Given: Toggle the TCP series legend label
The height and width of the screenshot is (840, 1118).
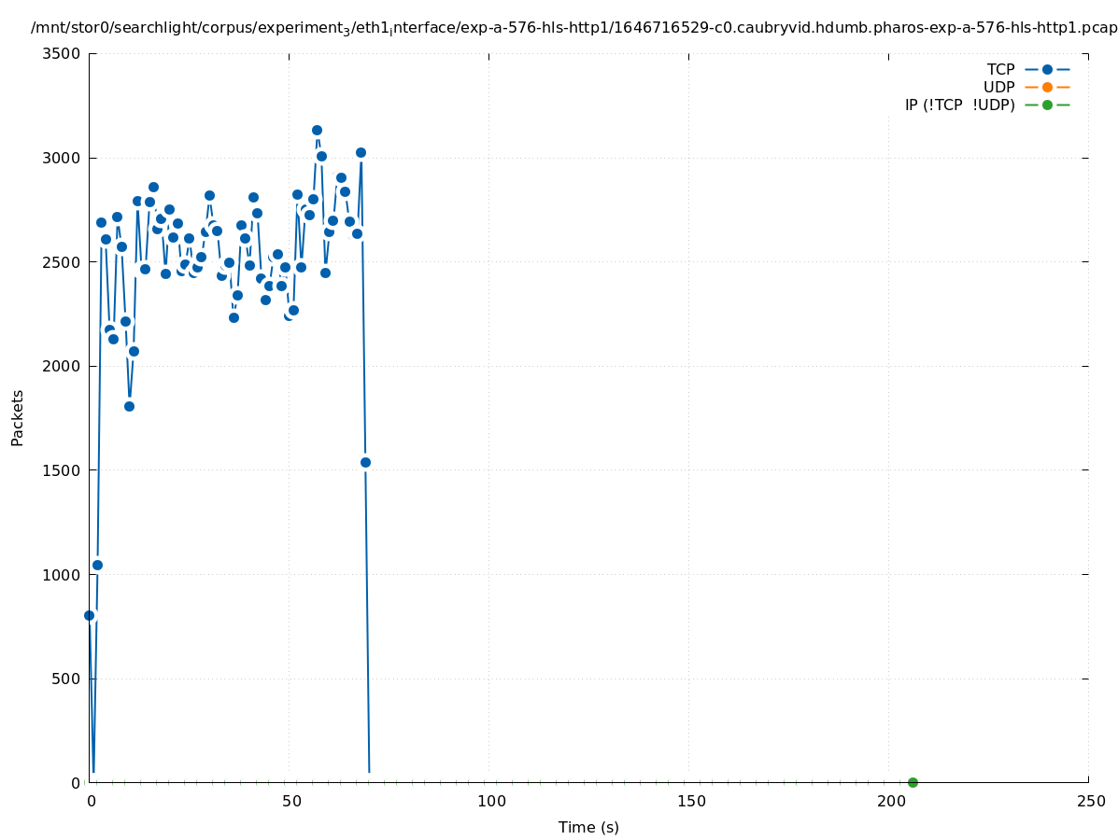Looking at the screenshot, I should (x=1000, y=69).
